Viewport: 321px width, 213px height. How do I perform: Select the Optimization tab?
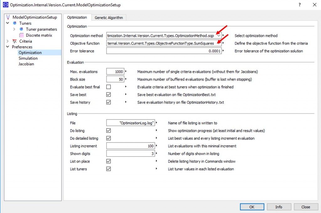coord(77,18)
